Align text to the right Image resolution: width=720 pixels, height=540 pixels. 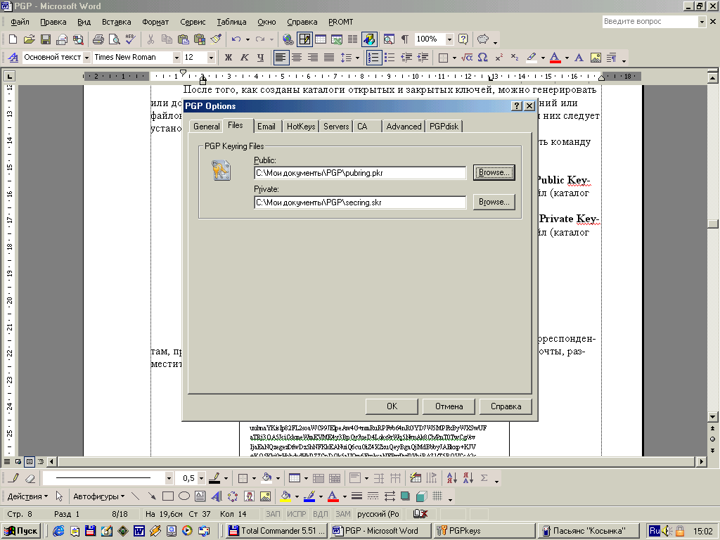tap(313, 58)
